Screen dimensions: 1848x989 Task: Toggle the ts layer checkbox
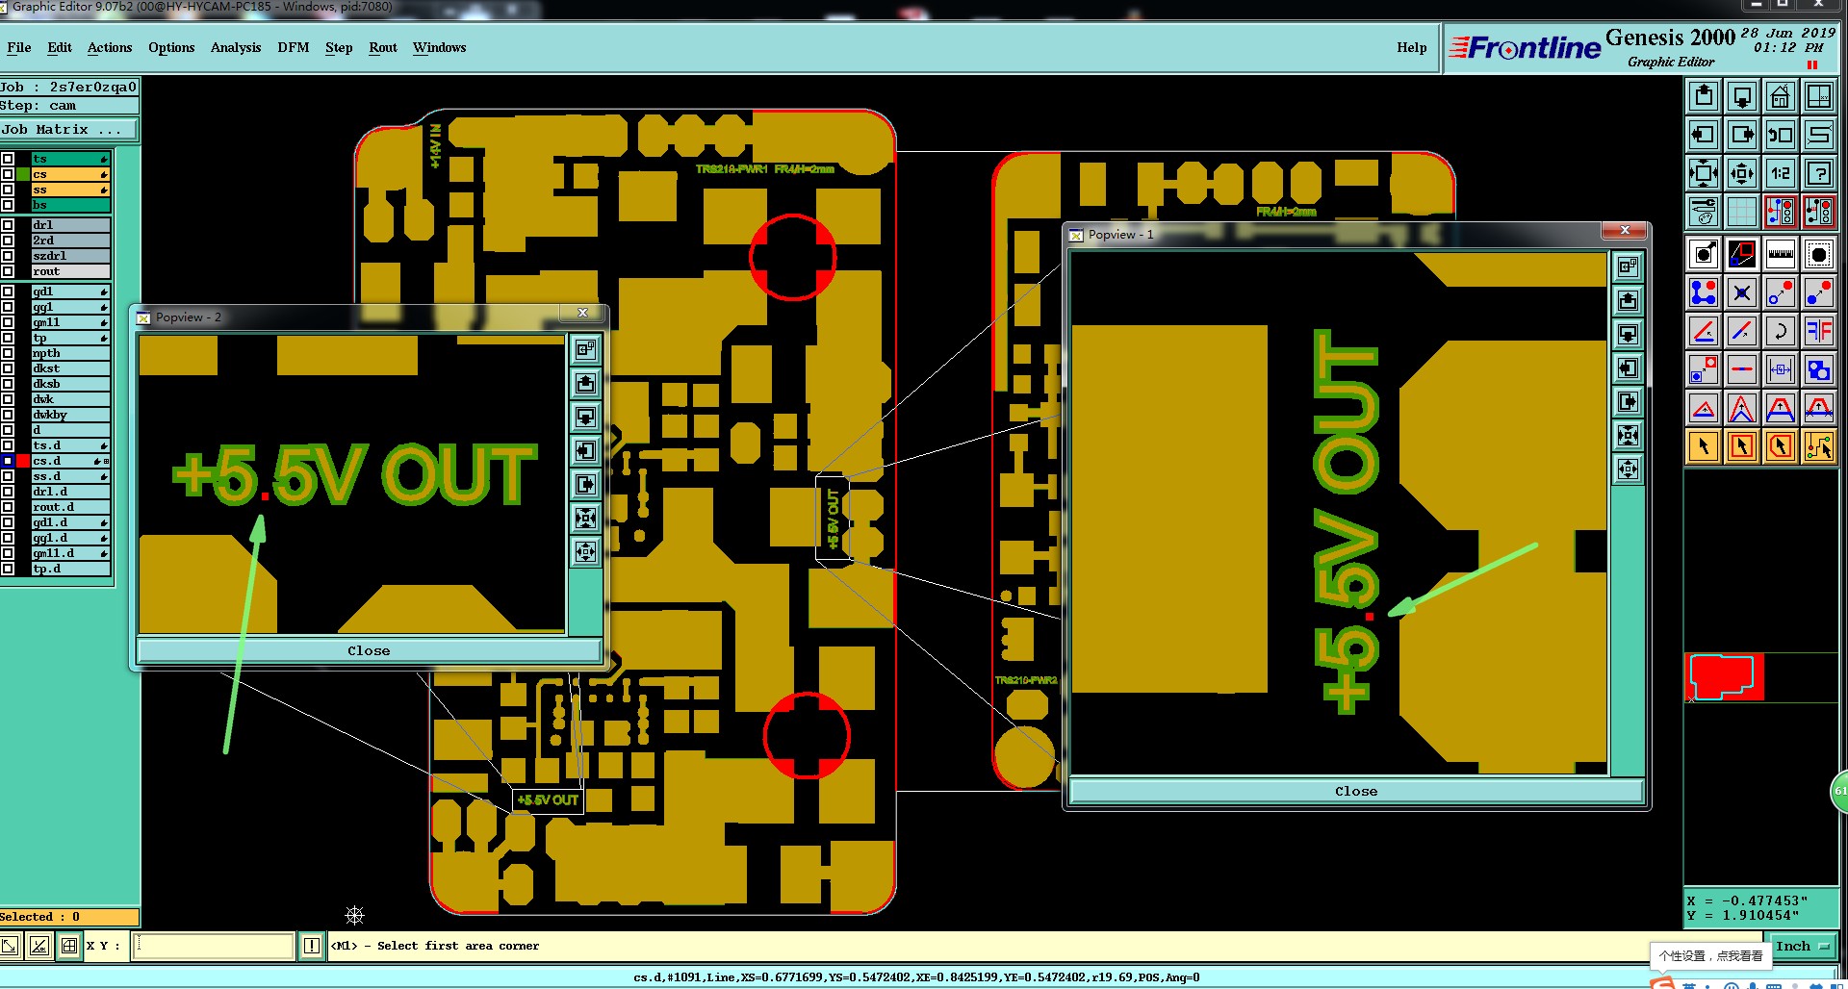[8, 159]
